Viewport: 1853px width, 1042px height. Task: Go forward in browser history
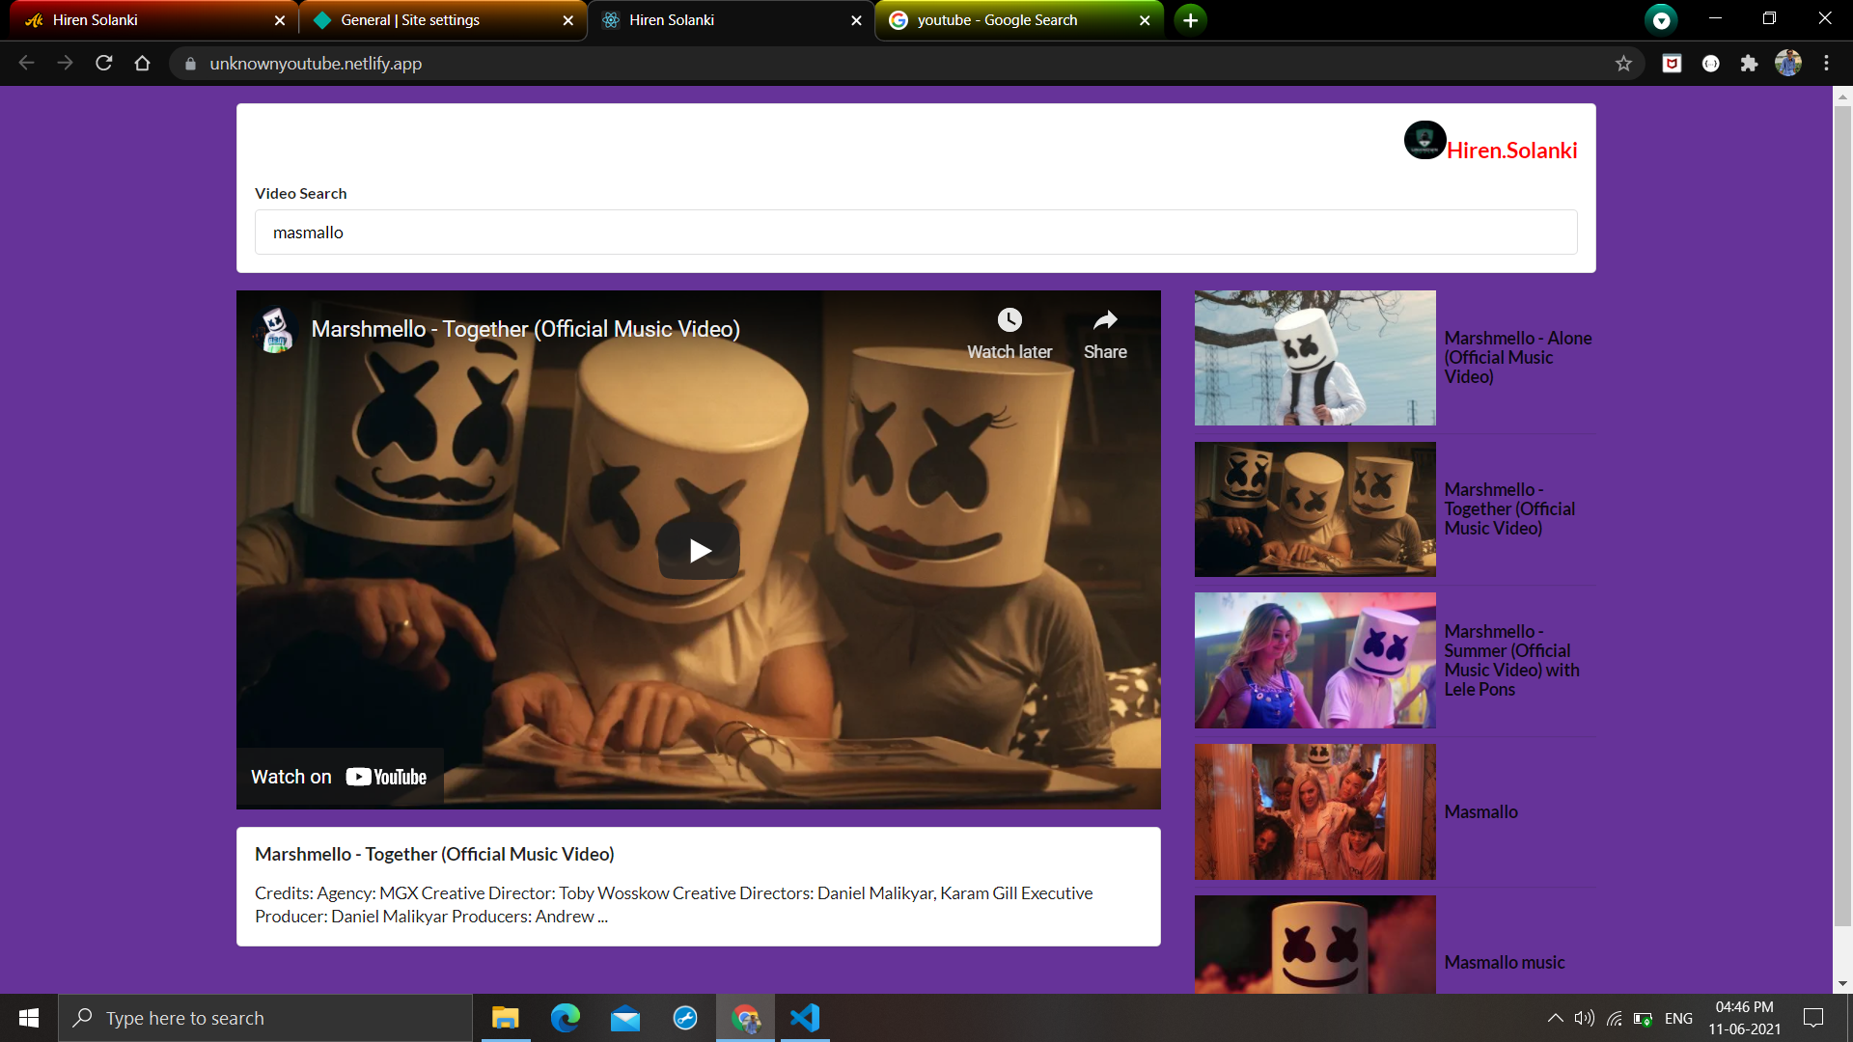point(65,64)
